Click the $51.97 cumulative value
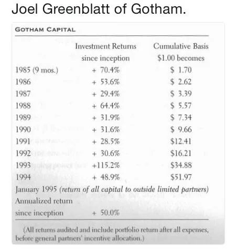This screenshot has height=249, width=236. tap(181, 177)
